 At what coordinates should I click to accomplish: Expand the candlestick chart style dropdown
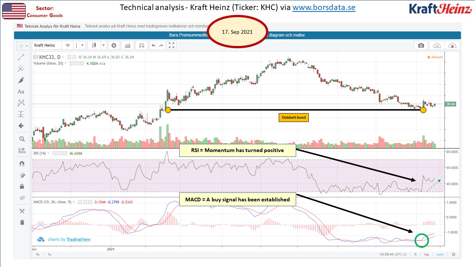click(x=103, y=45)
